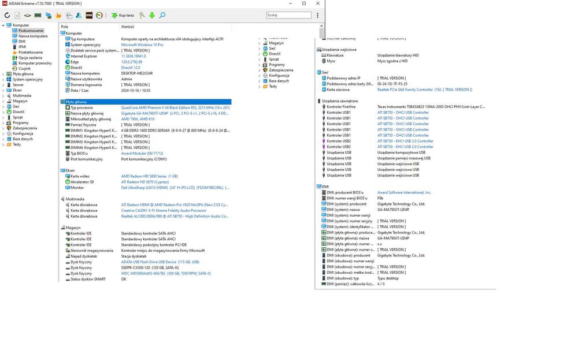Click the Status dysków SMART row
The width and height of the screenshot is (578, 361).
[146, 279]
